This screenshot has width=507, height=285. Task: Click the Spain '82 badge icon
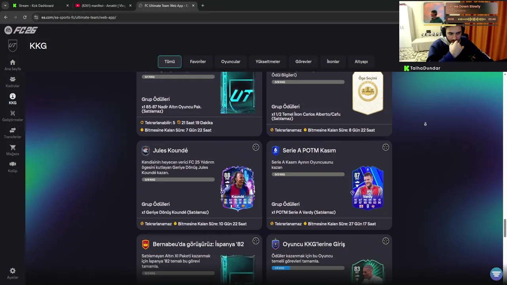click(x=146, y=244)
